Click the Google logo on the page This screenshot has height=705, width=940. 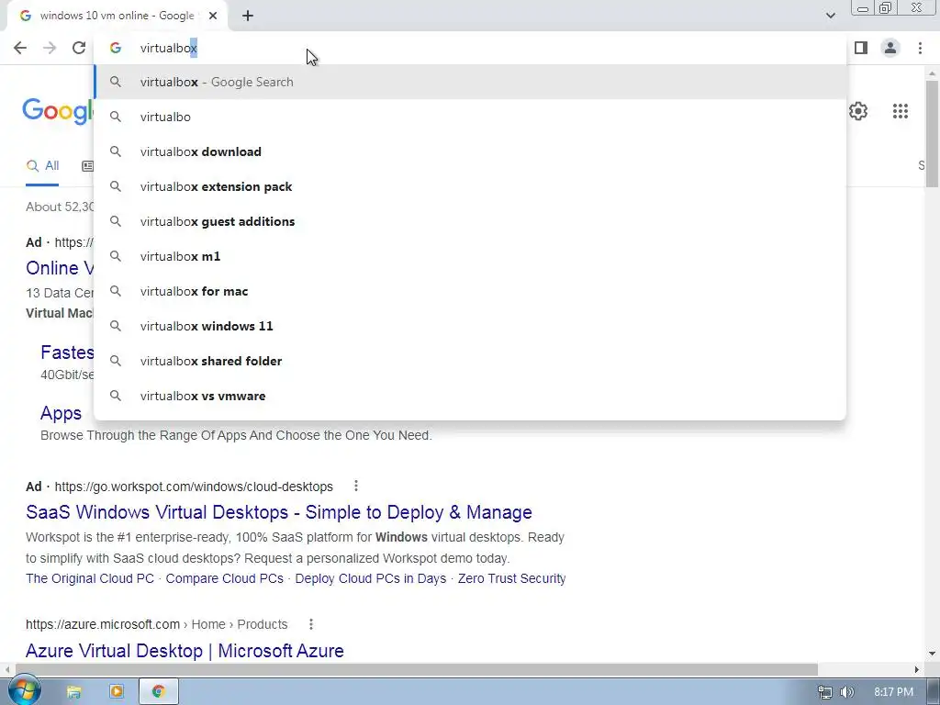[x=58, y=111]
